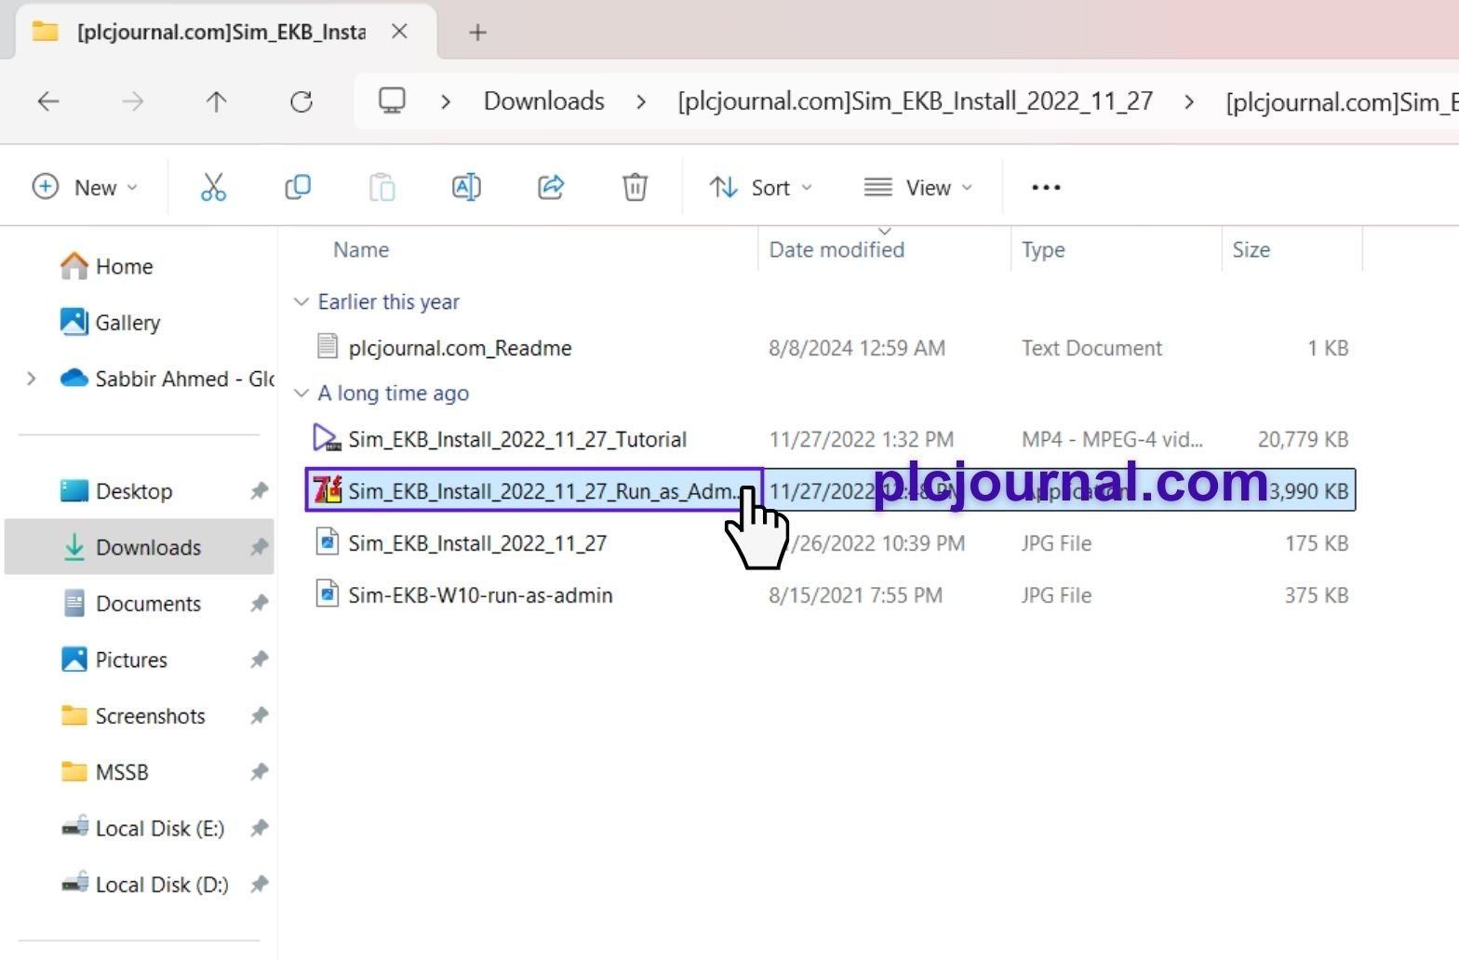The image size is (1459, 961).
Task: Click the Back navigation arrow
Action: click(48, 101)
